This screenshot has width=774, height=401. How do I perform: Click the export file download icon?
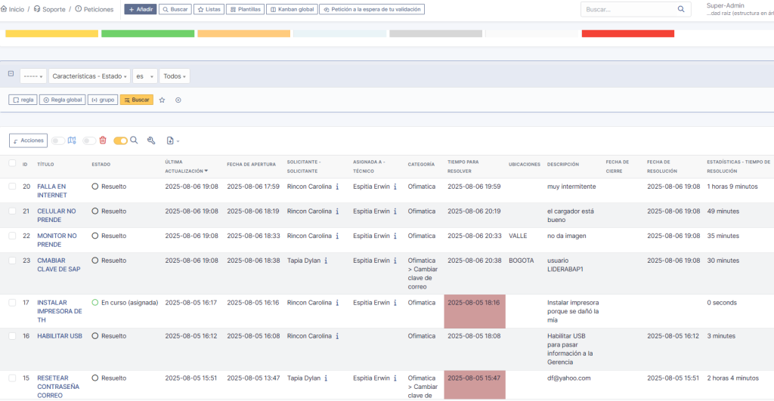pyautogui.click(x=170, y=140)
